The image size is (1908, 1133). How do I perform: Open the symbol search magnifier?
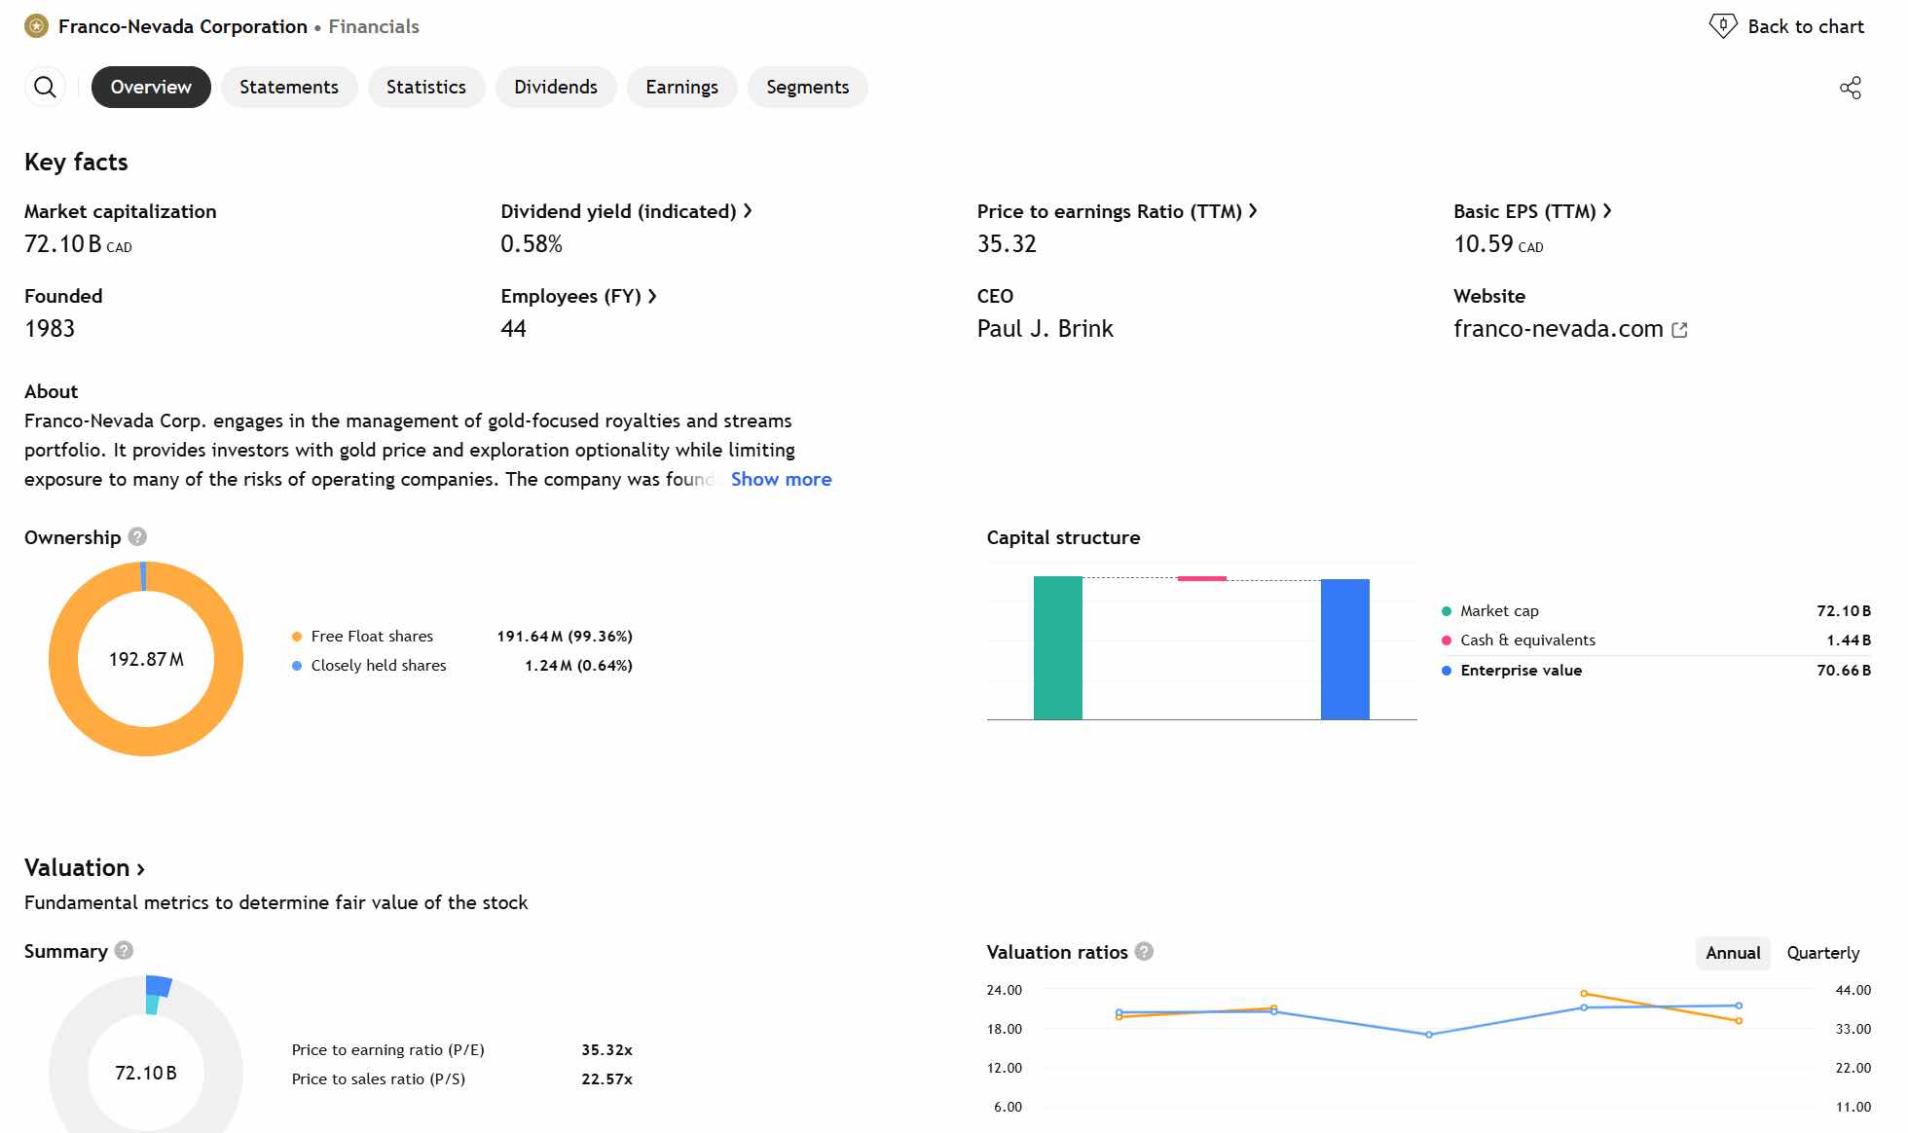click(45, 87)
